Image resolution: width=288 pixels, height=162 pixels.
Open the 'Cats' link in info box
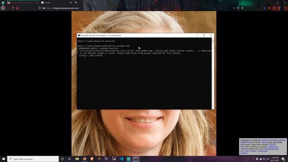click(x=247, y=151)
